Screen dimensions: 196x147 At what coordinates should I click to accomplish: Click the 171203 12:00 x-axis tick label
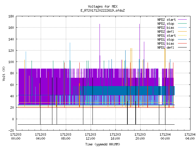pos(90,137)
